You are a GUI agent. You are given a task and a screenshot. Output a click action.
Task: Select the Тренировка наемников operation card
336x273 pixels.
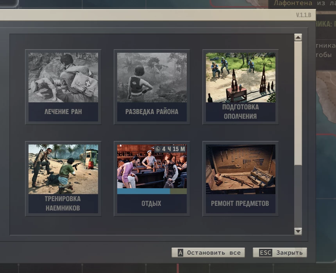tap(63, 179)
